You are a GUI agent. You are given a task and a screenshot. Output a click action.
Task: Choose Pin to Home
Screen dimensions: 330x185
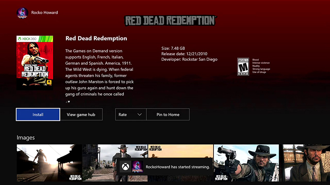click(168, 115)
